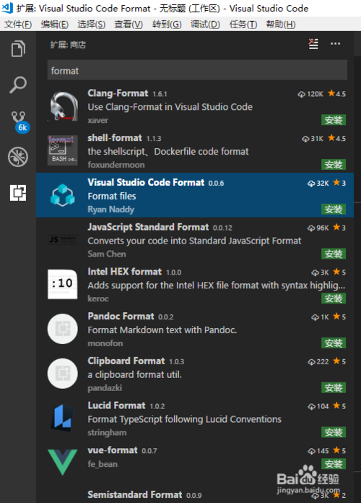The height and width of the screenshot is (503, 361).
Task: Install the Clipboard Format extension
Action: pyautogui.click(x=334, y=387)
